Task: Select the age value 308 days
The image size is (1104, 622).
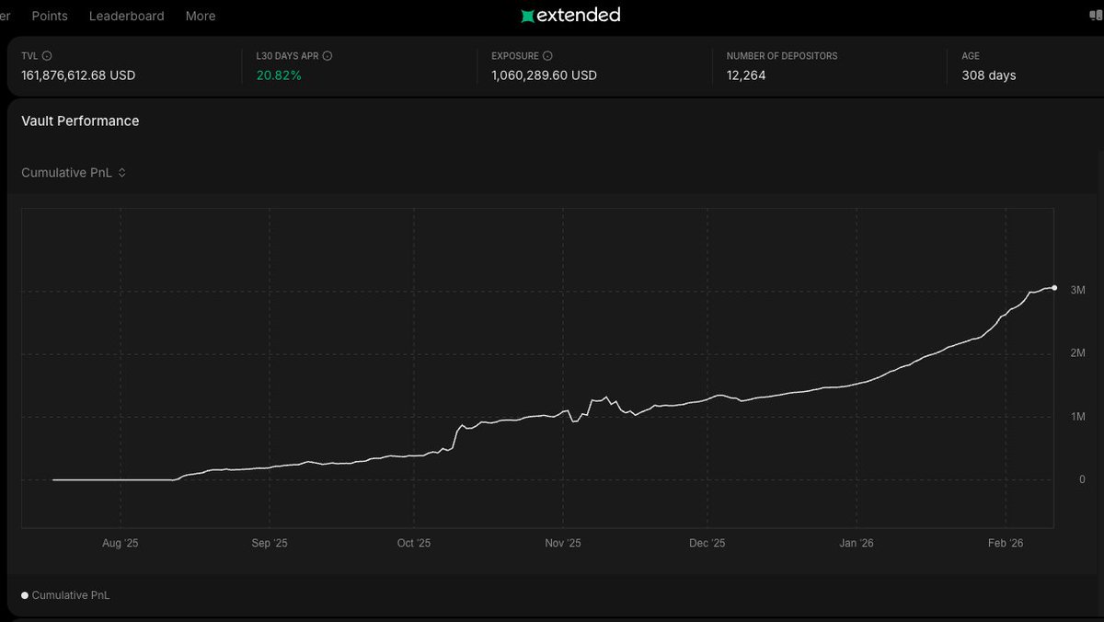Action: (x=989, y=75)
